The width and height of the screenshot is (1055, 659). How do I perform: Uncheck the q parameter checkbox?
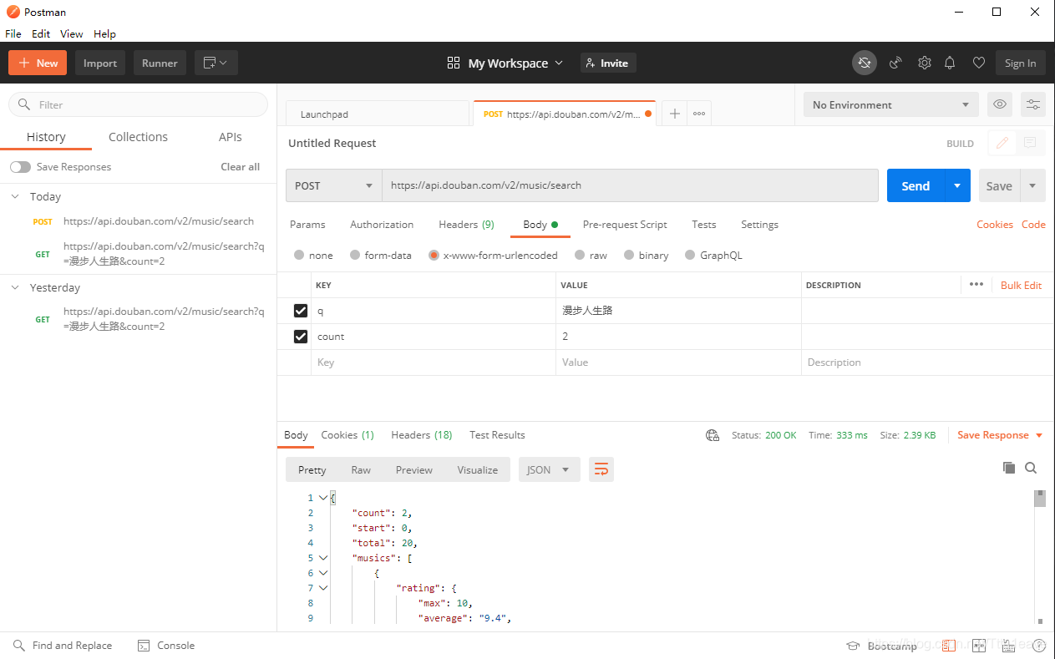click(301, 311)
